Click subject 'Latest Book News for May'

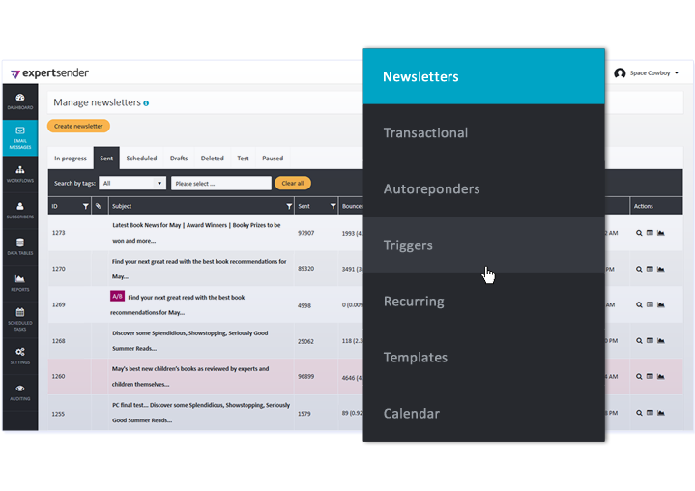(x=196, y=233)
